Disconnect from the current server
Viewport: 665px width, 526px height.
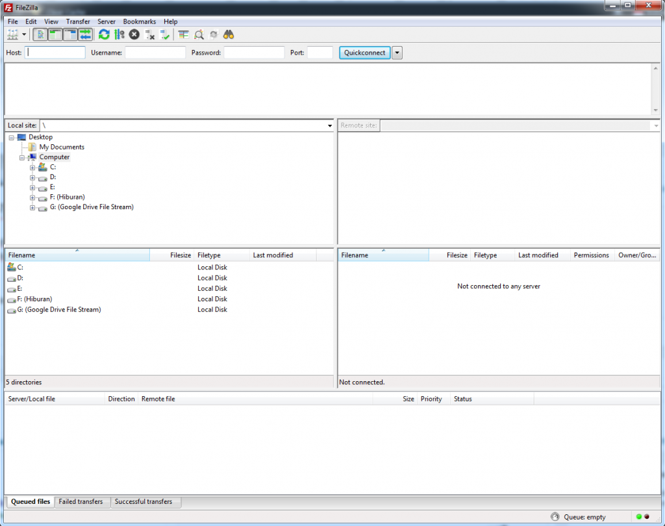[150, 34]
